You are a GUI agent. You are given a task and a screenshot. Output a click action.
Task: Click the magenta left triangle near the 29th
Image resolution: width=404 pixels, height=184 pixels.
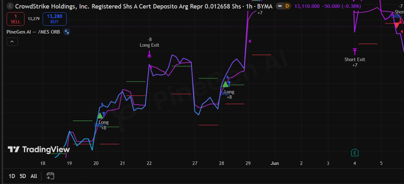coord(249,41)
